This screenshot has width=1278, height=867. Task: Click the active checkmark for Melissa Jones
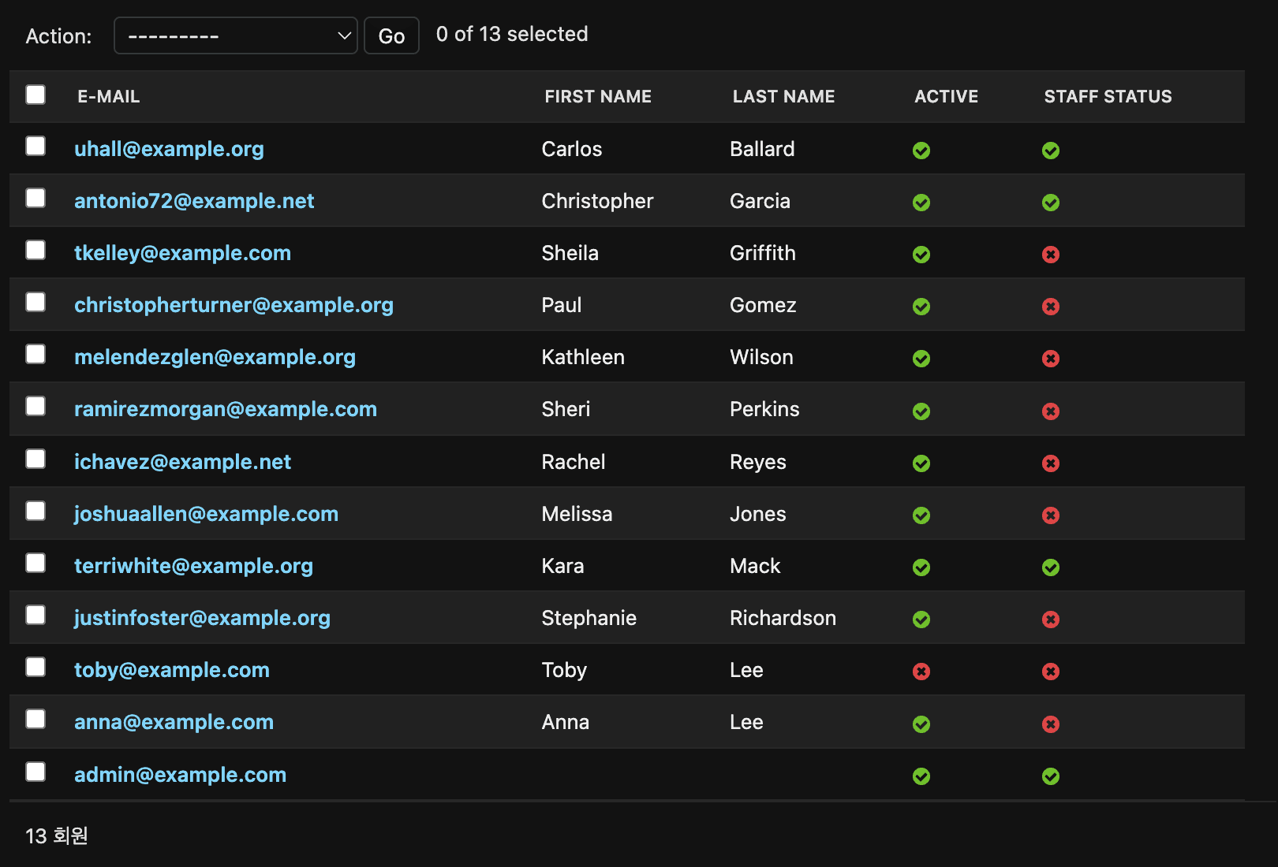[x=921, y=515]
